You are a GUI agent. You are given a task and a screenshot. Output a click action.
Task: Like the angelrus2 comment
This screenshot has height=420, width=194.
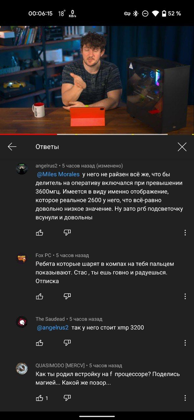[39, 233]
